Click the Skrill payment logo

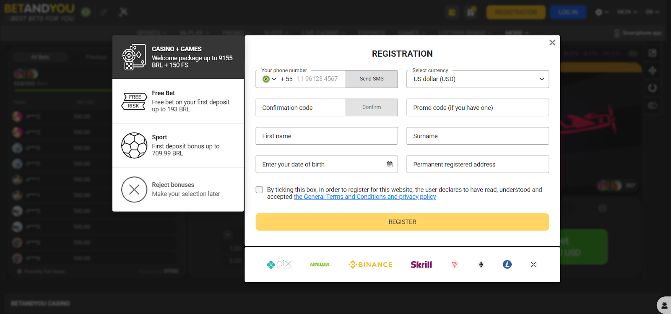point(421,265)
